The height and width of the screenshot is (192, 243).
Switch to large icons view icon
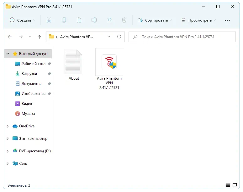tap(235, 185)
